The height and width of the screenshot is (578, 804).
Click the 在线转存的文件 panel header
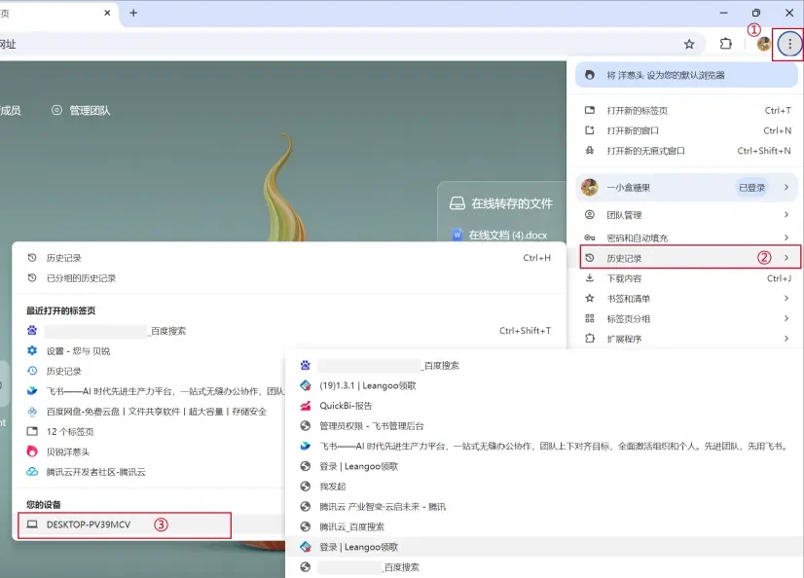click(501, 204)
